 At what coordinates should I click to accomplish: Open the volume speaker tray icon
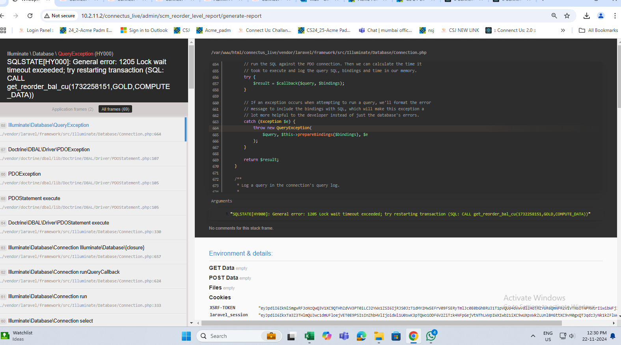[572, 336]
